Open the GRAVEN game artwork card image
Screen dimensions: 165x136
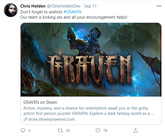(x=91, y=60)
